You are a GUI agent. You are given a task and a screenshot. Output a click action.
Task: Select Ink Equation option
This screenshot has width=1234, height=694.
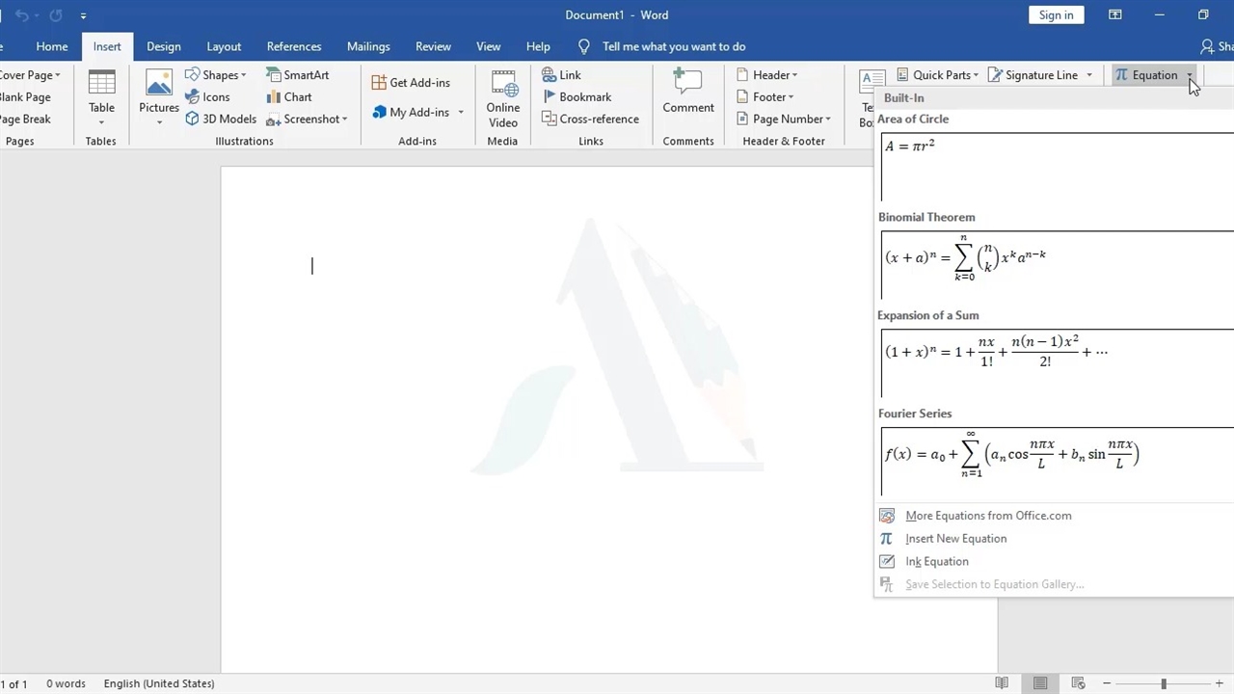(936, 562)
